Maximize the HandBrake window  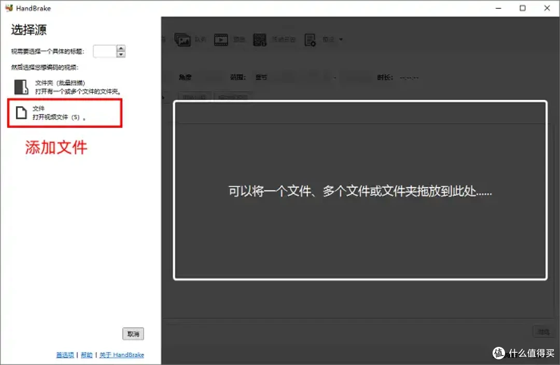click(523, 8)
